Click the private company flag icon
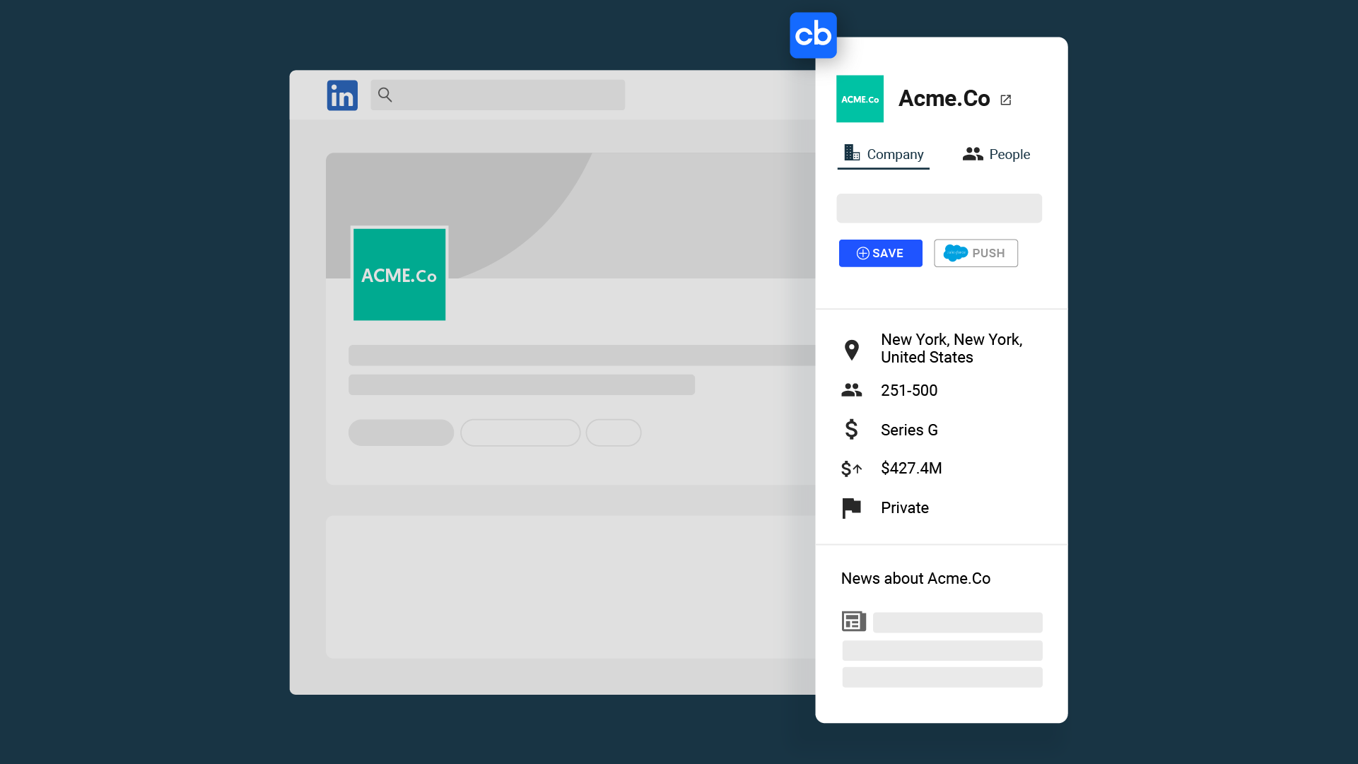The image size is (1358, 764). click(852, 507)
